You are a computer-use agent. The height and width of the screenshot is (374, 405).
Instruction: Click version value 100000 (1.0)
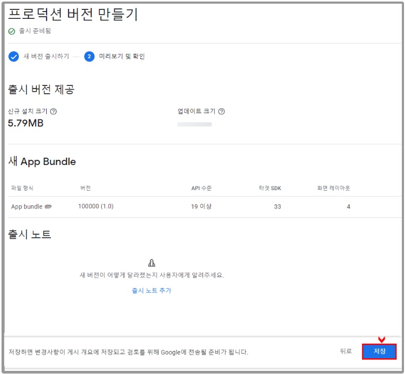(96, 206)
